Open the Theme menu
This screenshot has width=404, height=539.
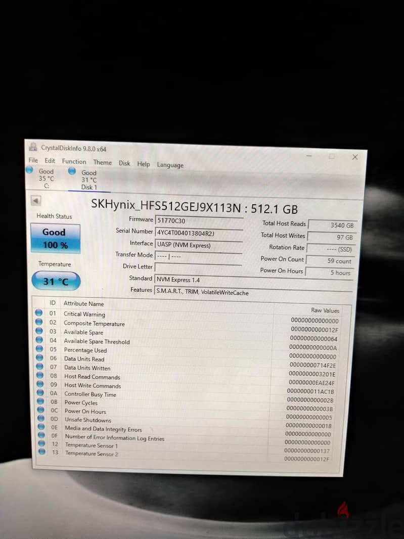click(103, 162)
